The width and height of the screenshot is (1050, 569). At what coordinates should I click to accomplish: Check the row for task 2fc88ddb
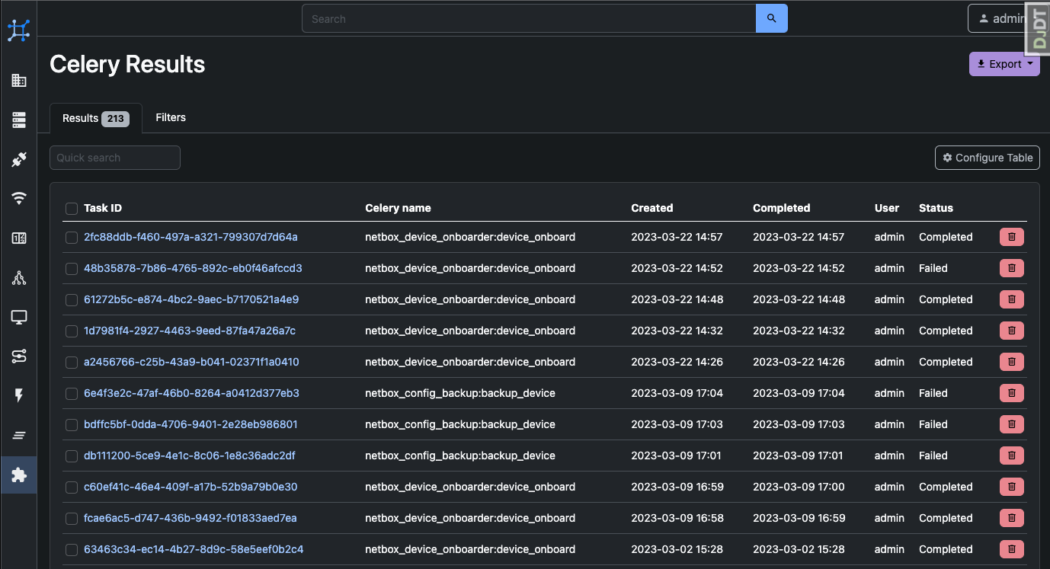[x=71, y=237]
